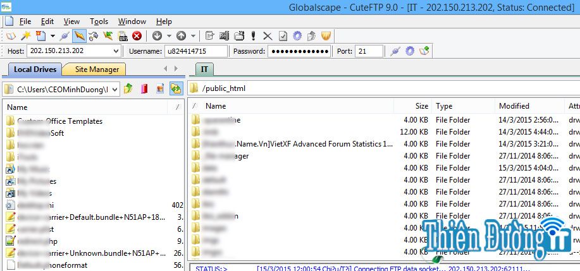Open the local path dropdown list

click(114, 89)
